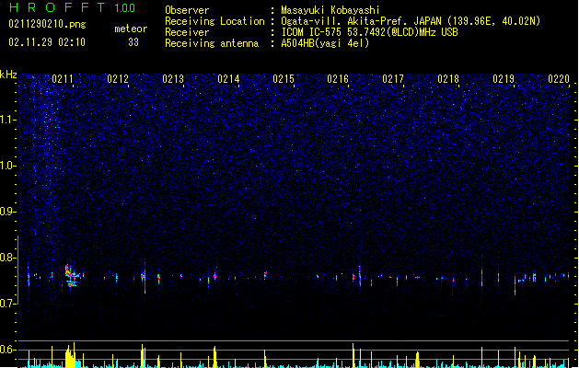Viewport: 579px width, 368px height.
Task: Click the version number 1.0.0
Action: (x=124, y=8)
